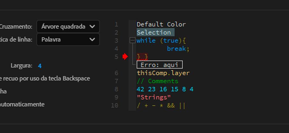289x133 pixels.
Task: Click the "Erro: aqui" error tooltip
Action: (x=159, y=65)
